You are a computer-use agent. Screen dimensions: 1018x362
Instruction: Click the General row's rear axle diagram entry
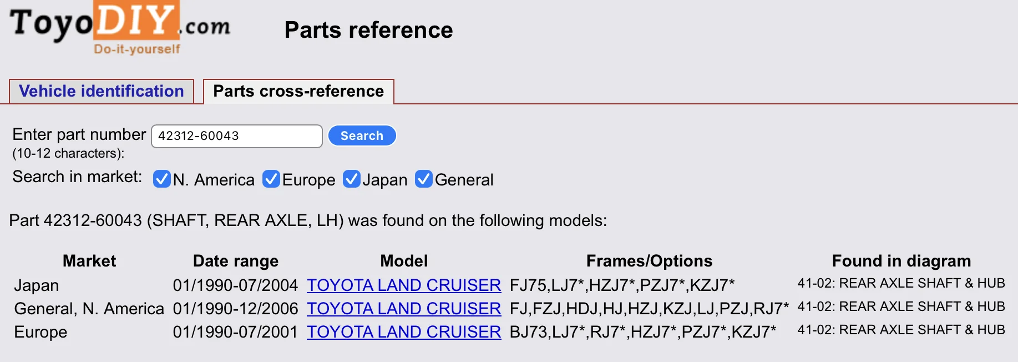pos(901,306)
